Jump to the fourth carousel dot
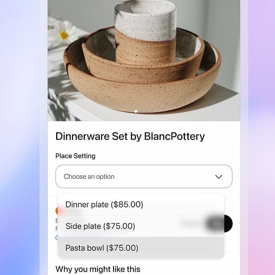Image resolution: width=275 pixels, height=275 pixels. 152,111
